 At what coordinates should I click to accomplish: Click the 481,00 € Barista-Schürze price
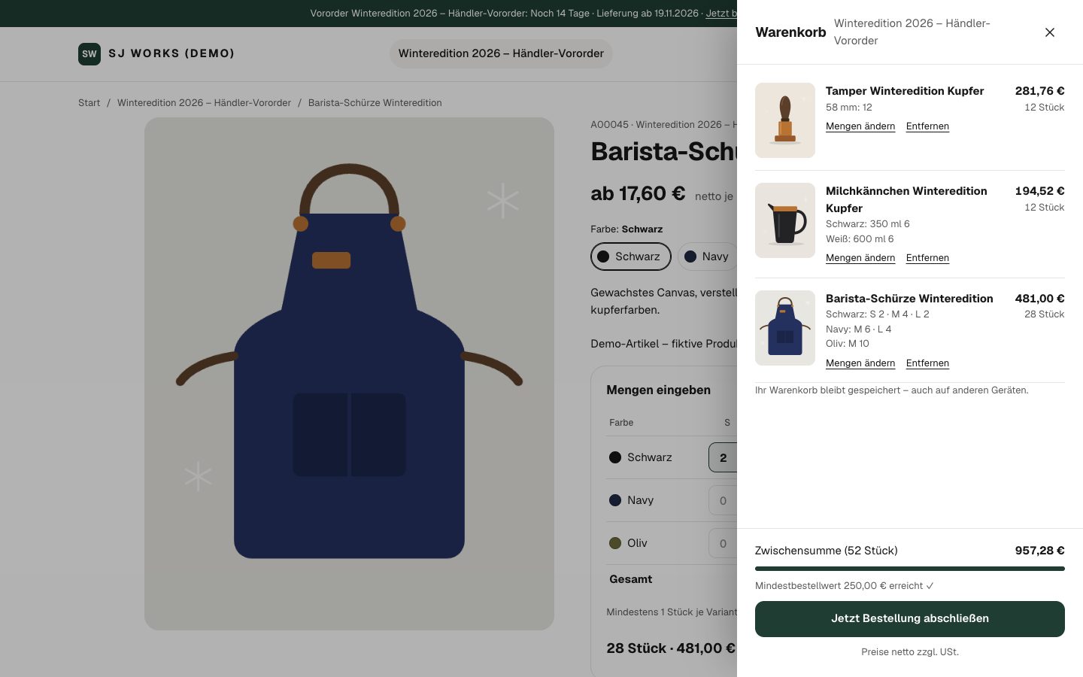point(1040,299)
